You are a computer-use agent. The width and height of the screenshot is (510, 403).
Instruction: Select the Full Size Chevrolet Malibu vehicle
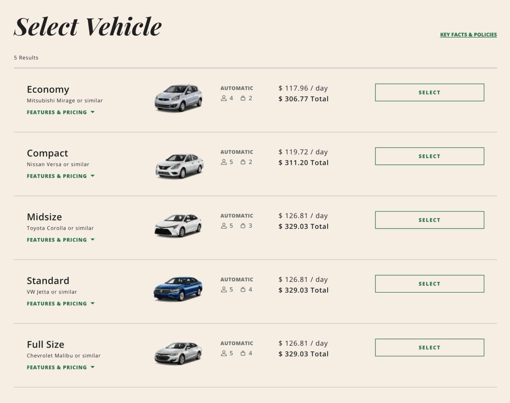click(x=429, y=347)
